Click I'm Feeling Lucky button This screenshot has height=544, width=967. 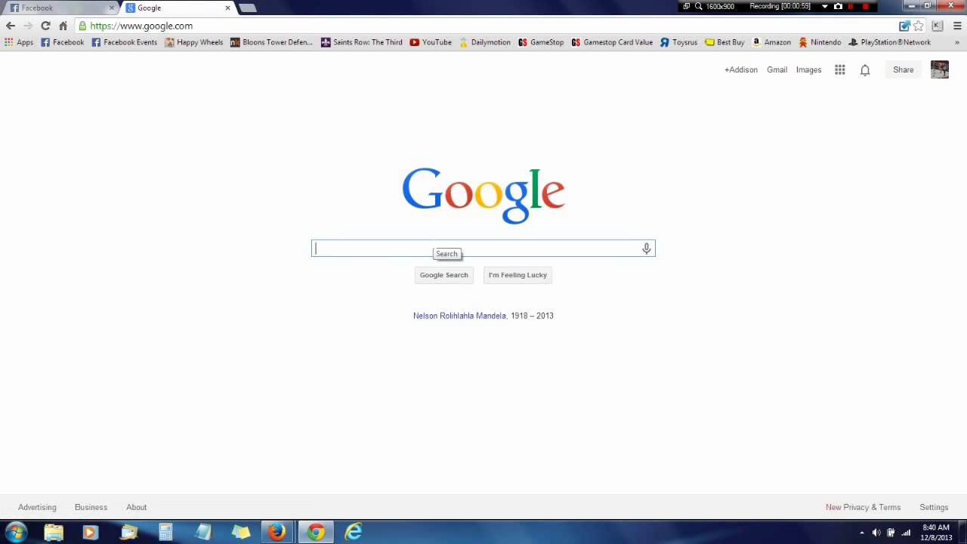point(517,275)
